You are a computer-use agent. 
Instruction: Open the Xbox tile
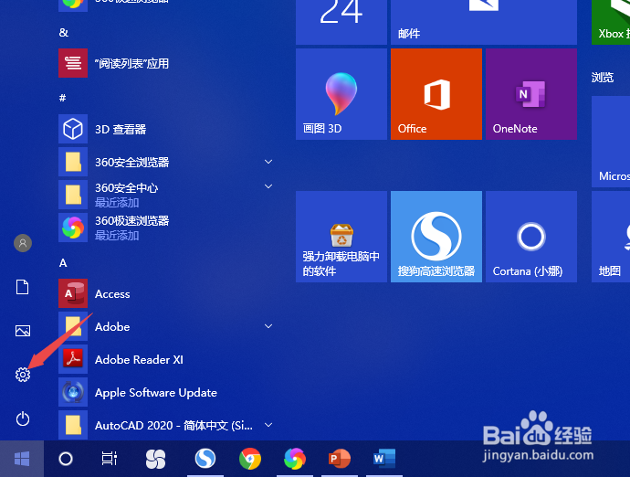tap(611, 22)
